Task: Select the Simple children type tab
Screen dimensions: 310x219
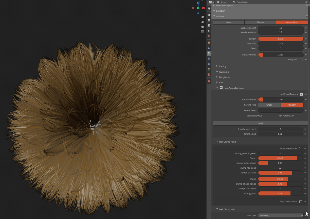Action: pyautogui.click(x=260, y=22)
